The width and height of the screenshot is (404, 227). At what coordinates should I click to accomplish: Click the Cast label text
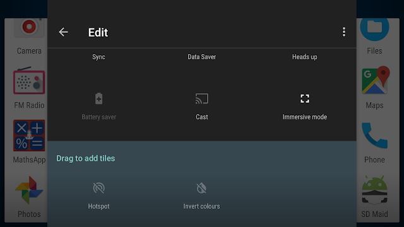point(202,117)
